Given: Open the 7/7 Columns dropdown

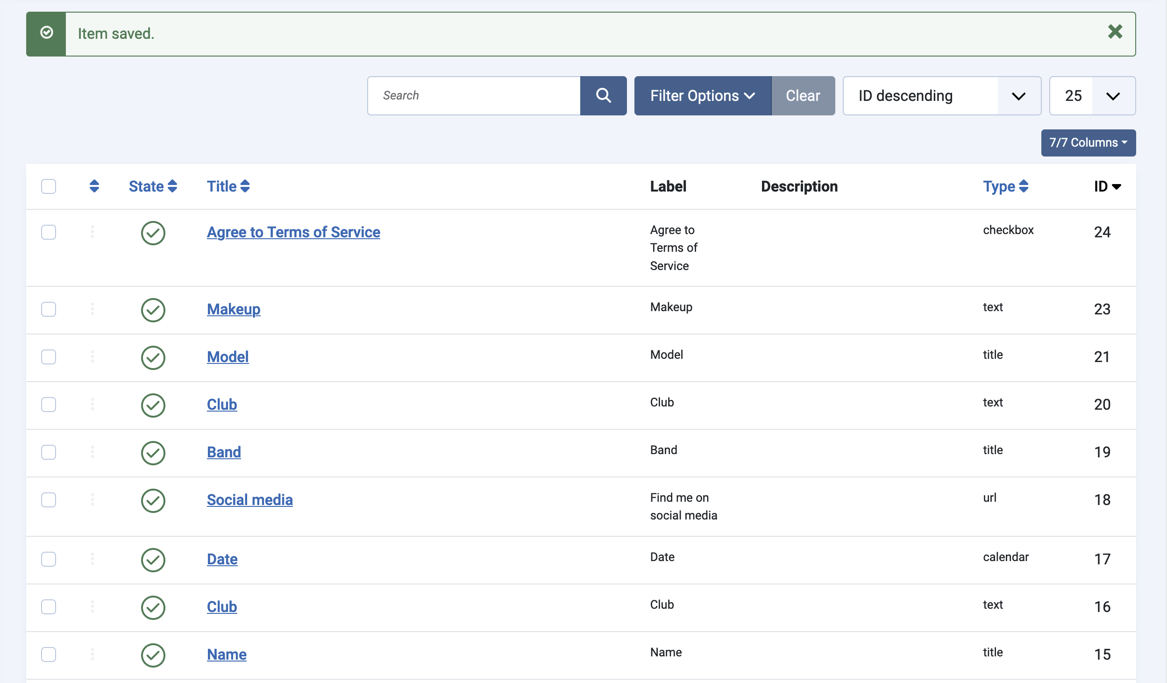Looking at the screenshot, I should point(1088,142).
